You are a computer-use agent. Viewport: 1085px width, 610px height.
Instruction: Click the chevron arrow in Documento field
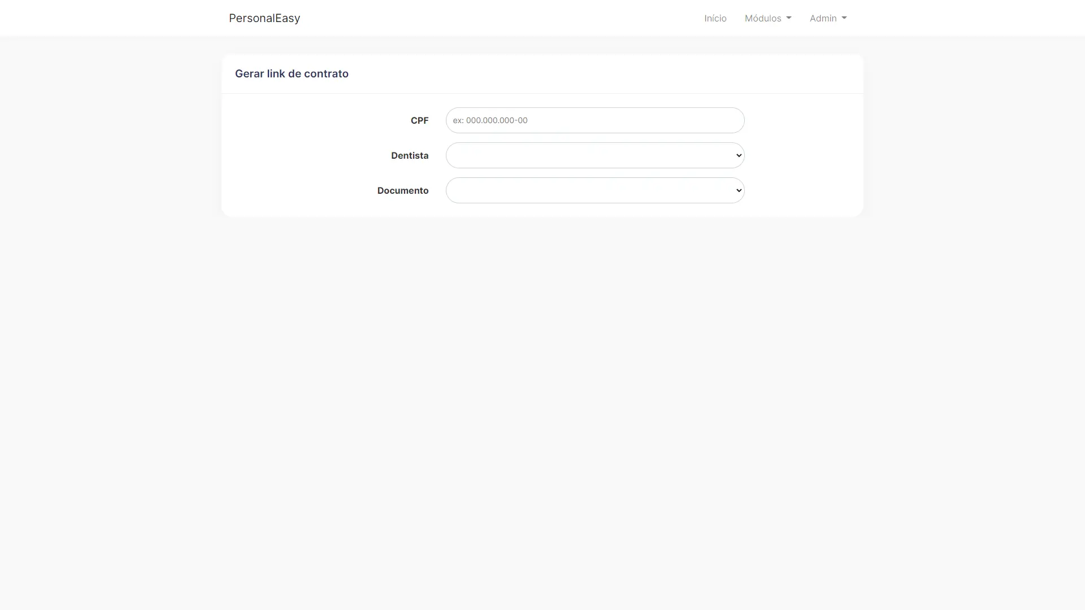(x=739, y=190)
